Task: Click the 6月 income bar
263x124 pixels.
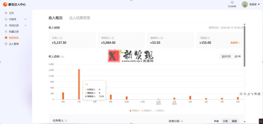Action: tap(63, 96)
